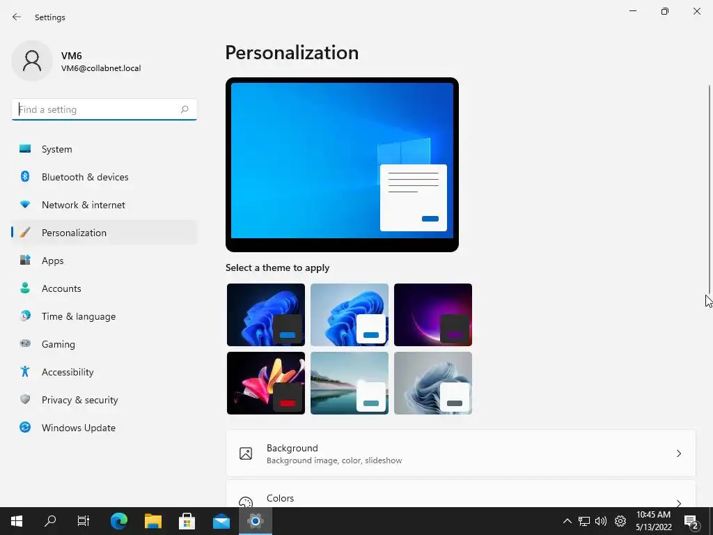Select Personalization in the sidebar
This screenshot has width=713, height=535.
pos(104,233)
